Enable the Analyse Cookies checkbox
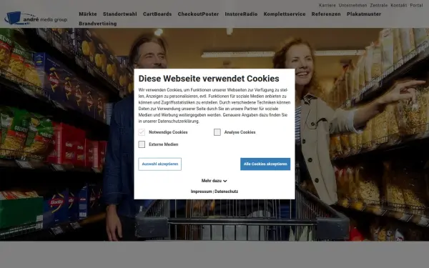This screenshot has height=268, width=429. (x=217, y=132)
